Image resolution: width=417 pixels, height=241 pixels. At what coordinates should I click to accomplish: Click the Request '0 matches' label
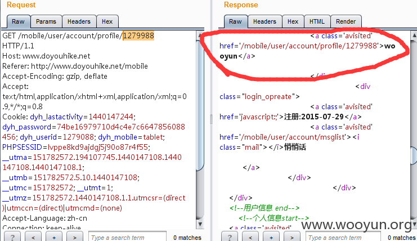point(187,238)
